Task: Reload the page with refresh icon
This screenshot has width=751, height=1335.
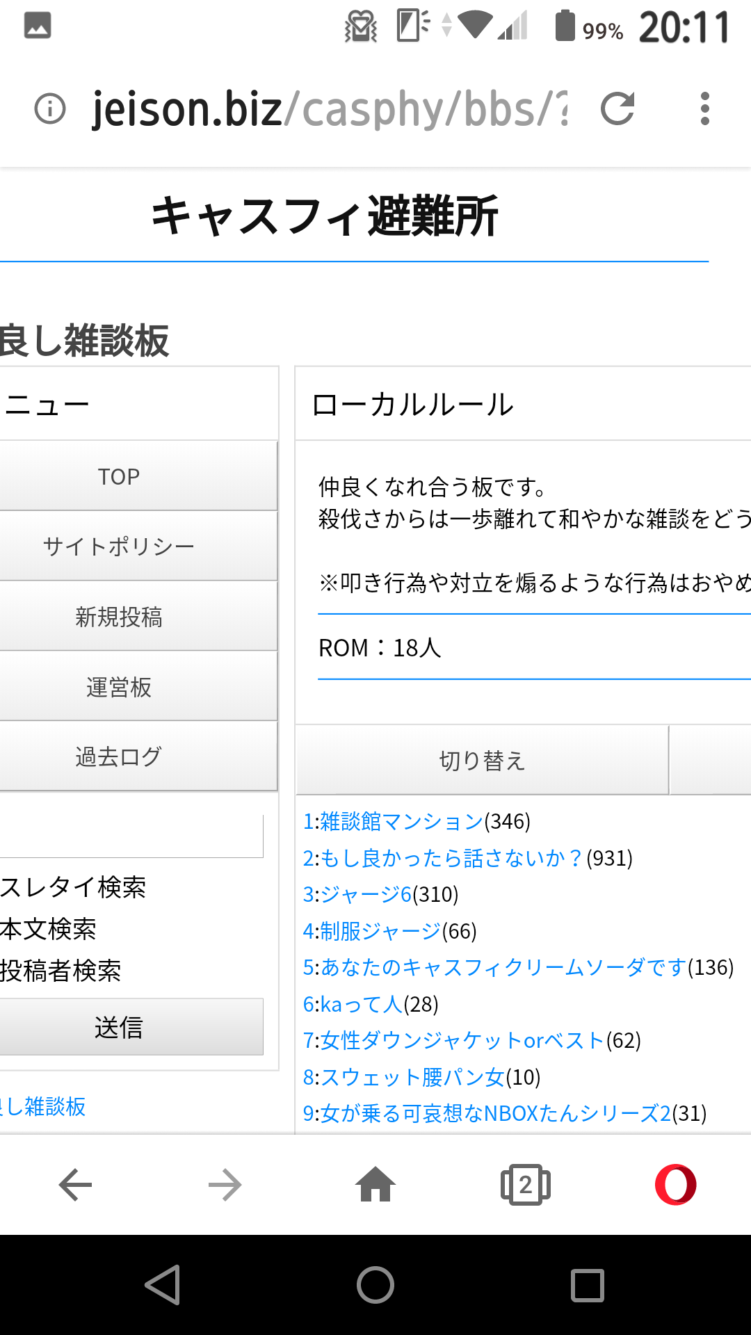Action: point(617,109)
